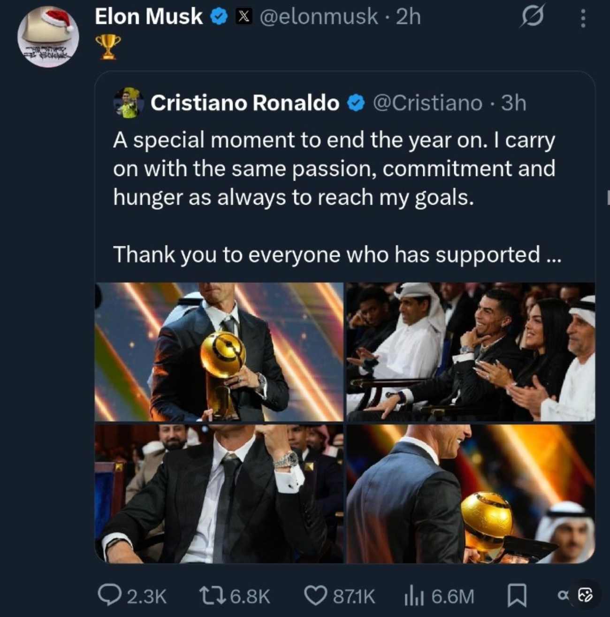Open Cristiano Ronaldo's small avatar

click(128, 102)
